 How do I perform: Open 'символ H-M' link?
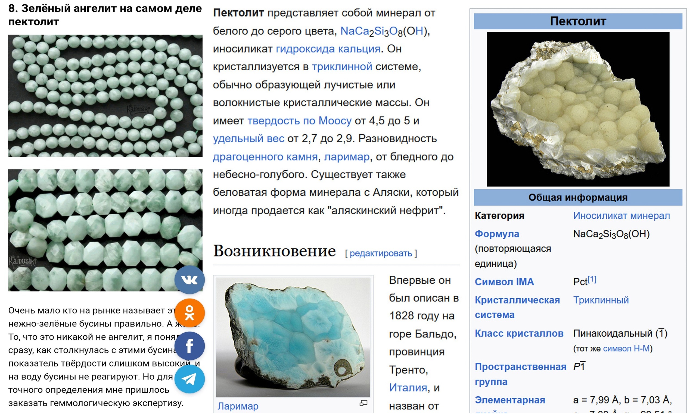tap(626, 349)
